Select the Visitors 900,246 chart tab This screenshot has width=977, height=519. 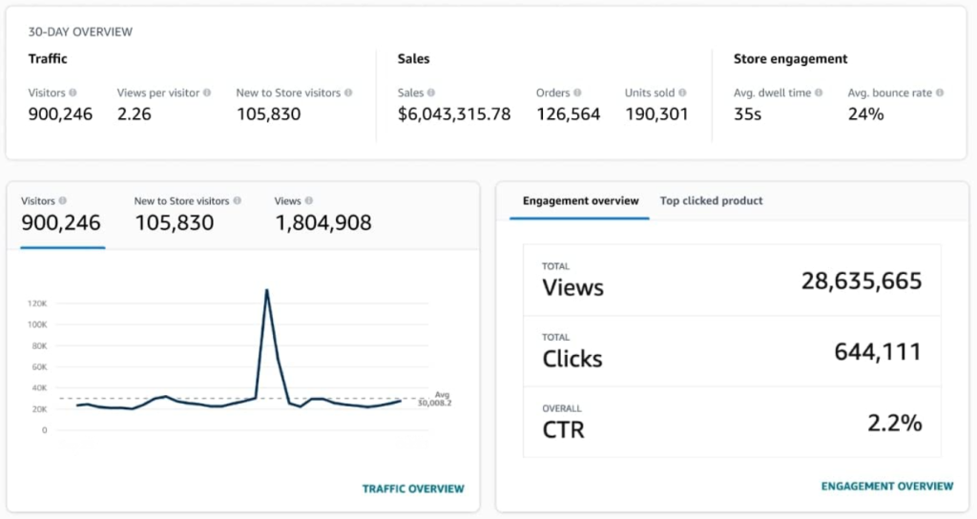coord(61,216)
